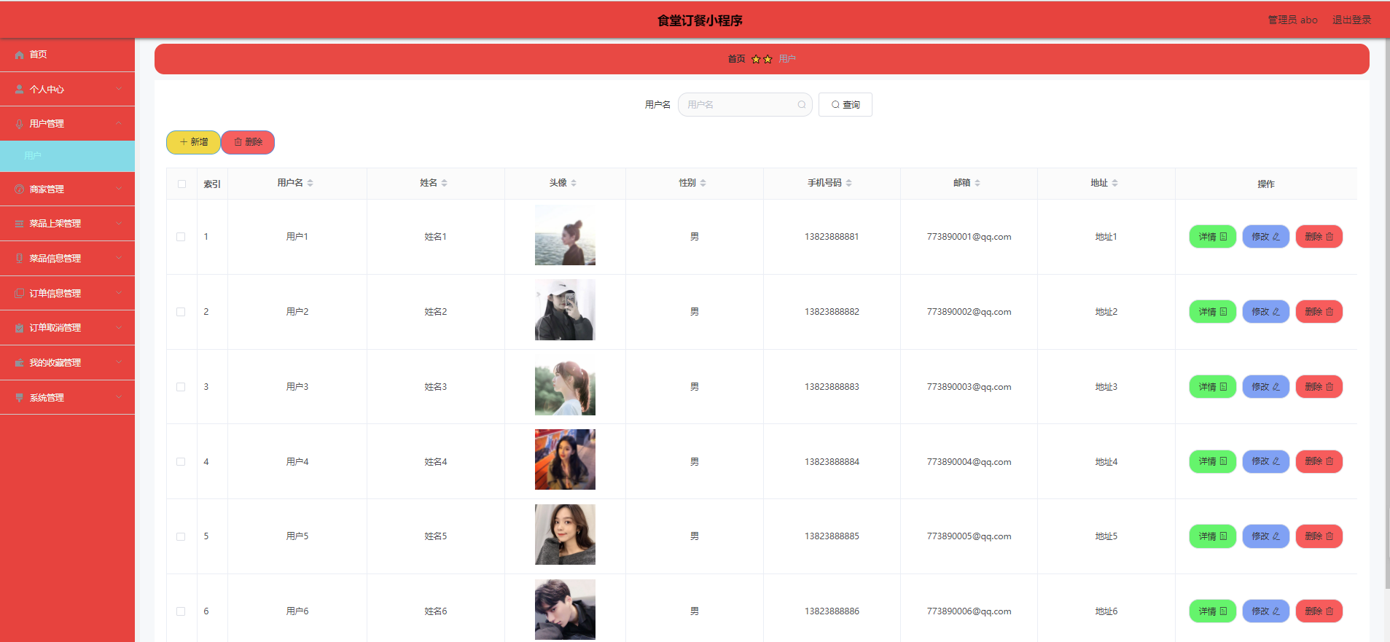The image size is (1390, 642).
Task: Click the avatar thumbnail of 用户1
Action: pos(565,235)
